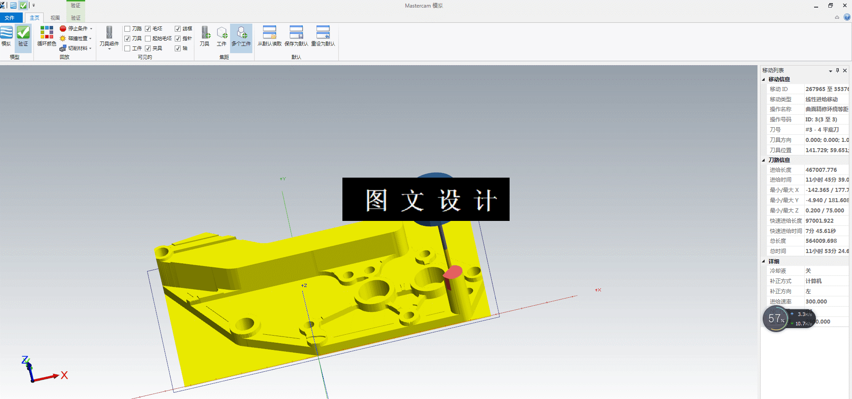Toggle the 线框 wireframe checkbox
852x399 pixels.
(x=177, y=29)
